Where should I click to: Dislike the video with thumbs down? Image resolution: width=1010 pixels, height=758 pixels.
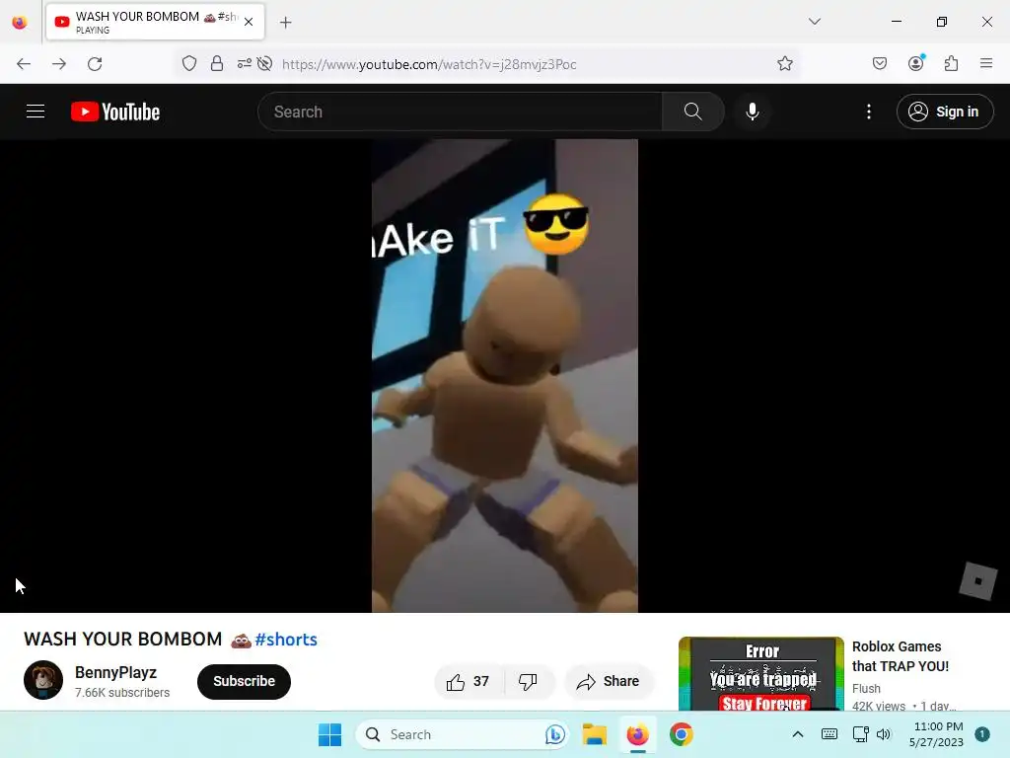[529, 681]
